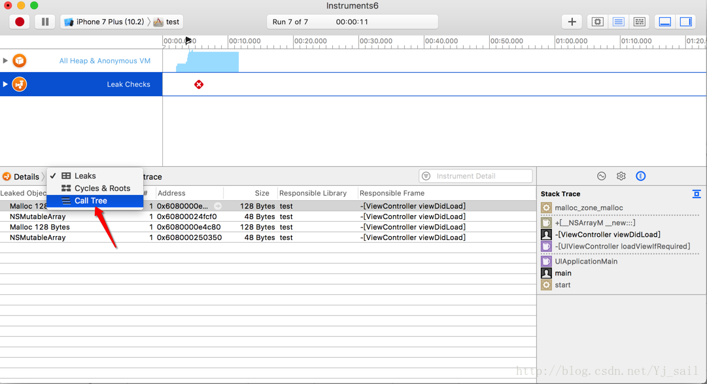Toggle the bottom detail pane visibility
The image size is (707, 384).
665,22
